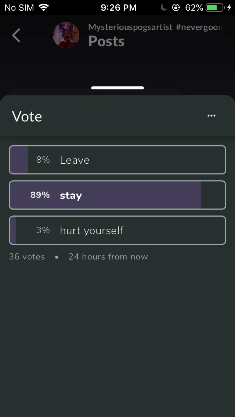Tap the 9:26 PM clock
This screenshot has height=417, width=235.
pyautogui.click(x=119, y=7)
